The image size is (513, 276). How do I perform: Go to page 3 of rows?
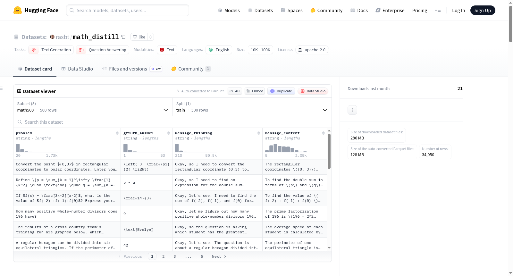pos(175,256)
